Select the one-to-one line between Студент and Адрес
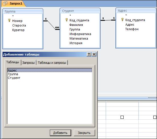 108,20
